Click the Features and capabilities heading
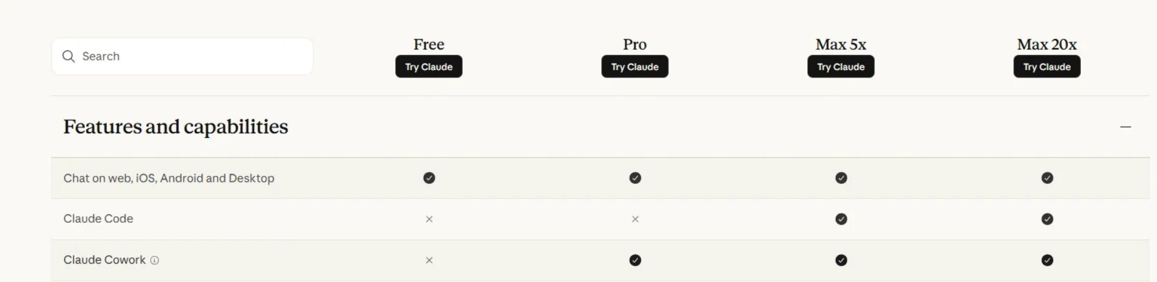The width and height of the screenshot is (1157, 282). (176, 126)
